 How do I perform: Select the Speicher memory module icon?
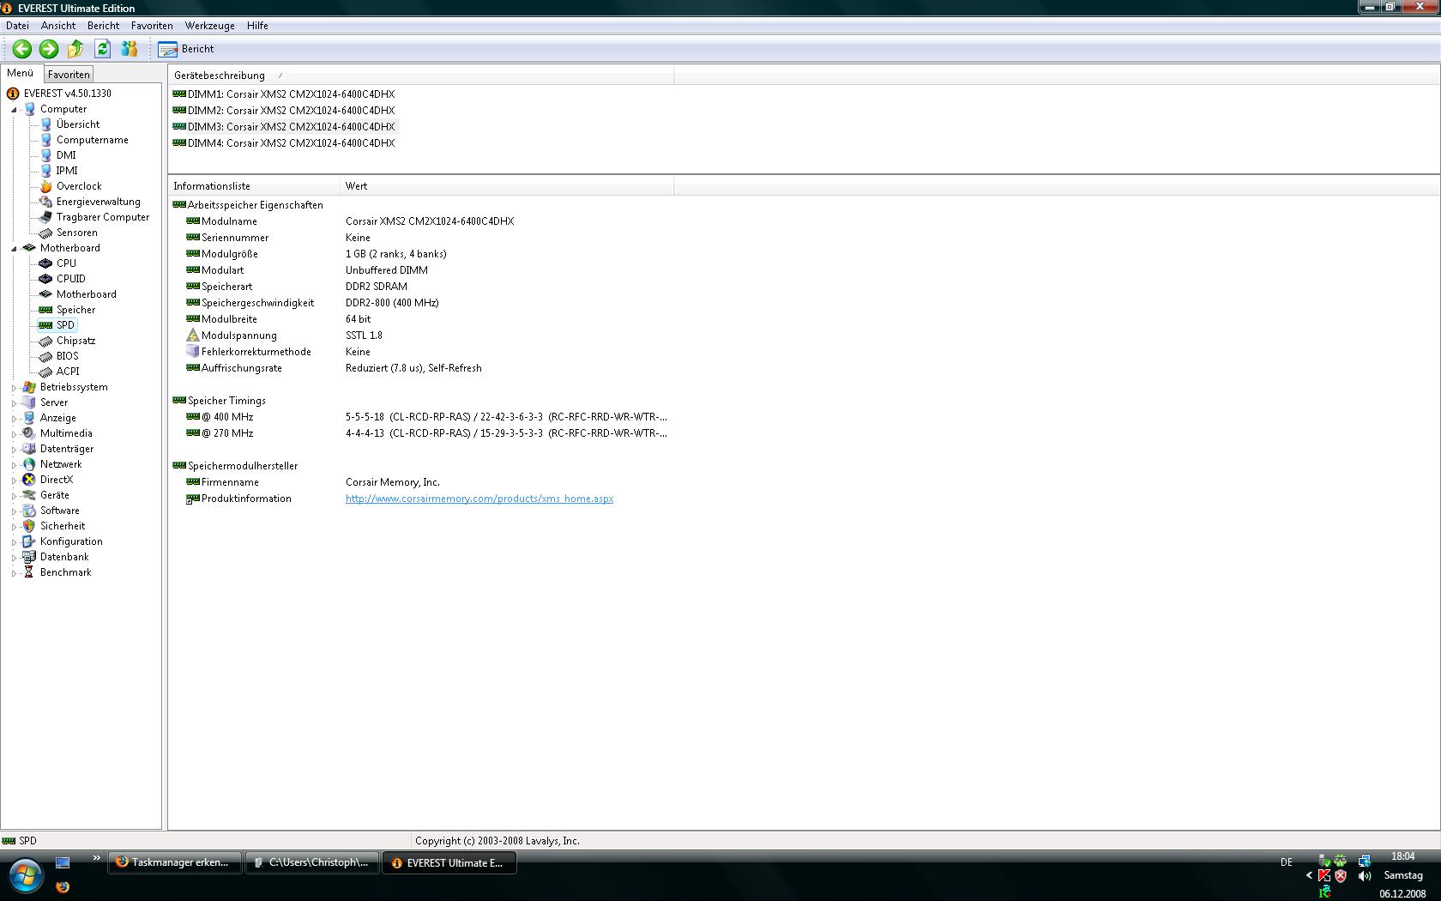[x=45, y=310]
